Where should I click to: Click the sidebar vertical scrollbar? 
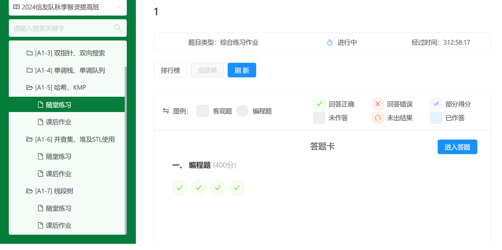[x=126, y=150]
